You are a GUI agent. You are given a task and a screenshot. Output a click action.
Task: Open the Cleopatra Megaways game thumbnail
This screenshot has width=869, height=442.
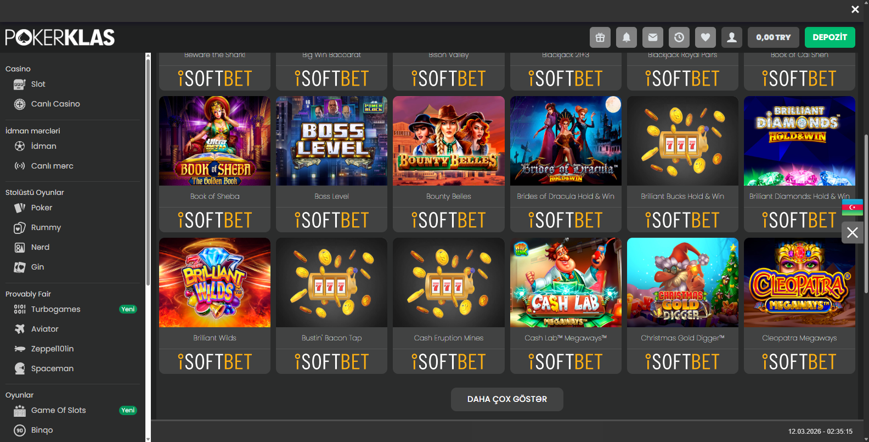click(799, 283)
